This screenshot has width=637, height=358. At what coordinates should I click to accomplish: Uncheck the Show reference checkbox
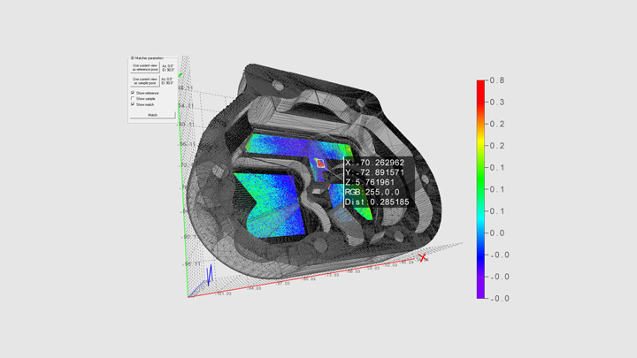133,92
